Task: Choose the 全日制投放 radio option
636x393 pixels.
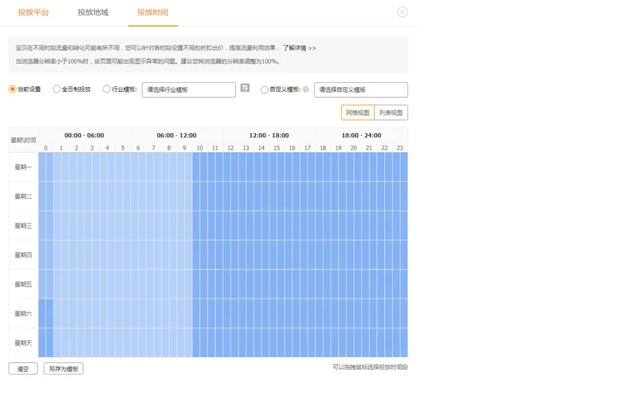Action: click(x=56, y=89)
